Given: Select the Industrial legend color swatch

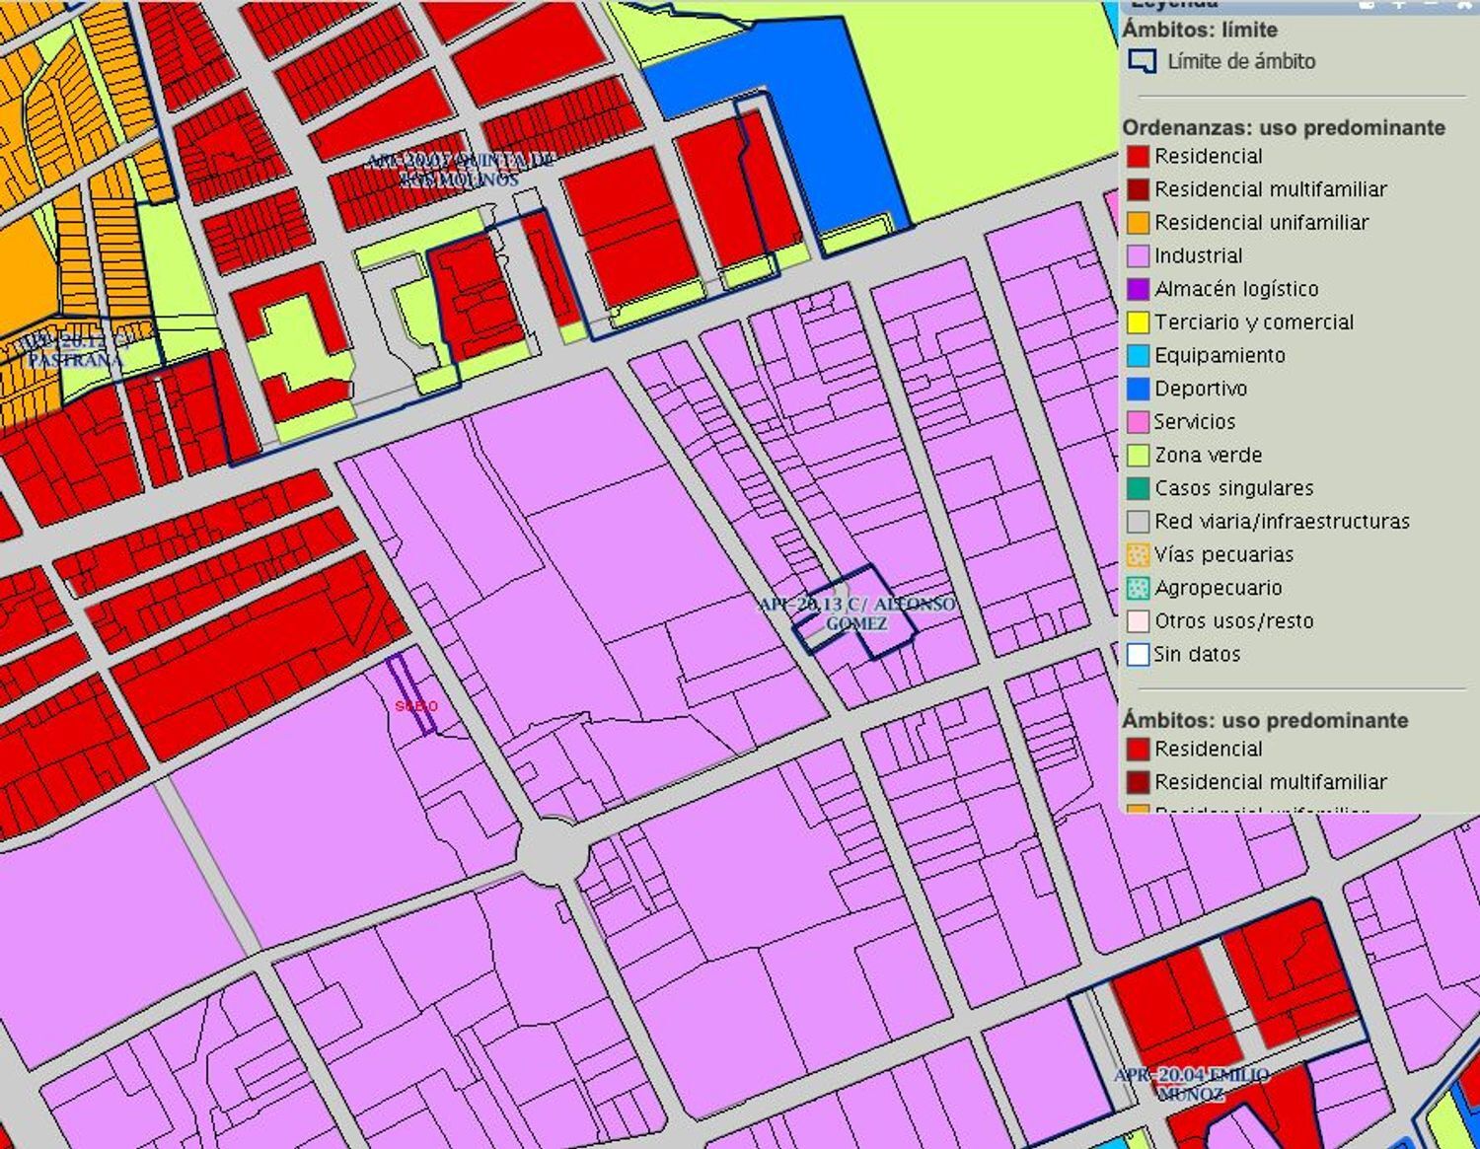Looking at the screenshot, I should (x=1138, y=256).
